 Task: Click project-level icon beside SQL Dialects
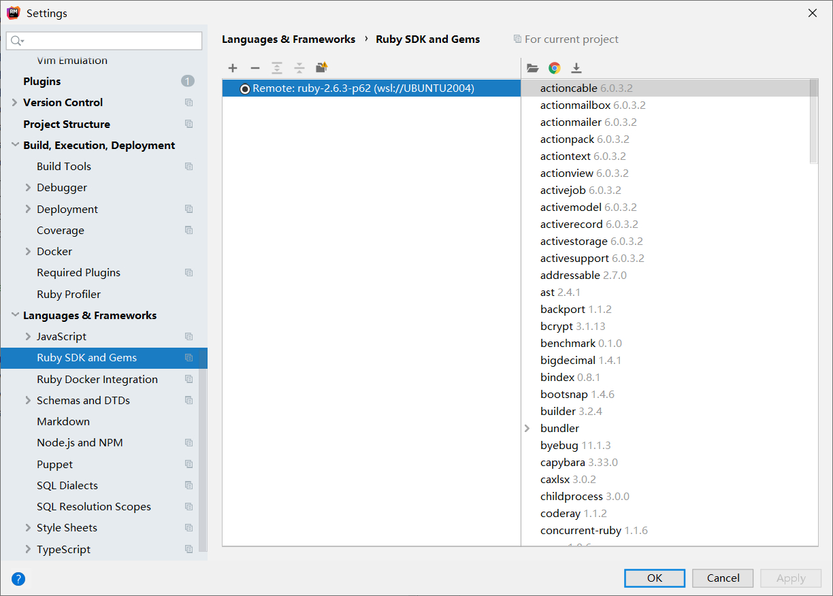(x=189, y=486)
